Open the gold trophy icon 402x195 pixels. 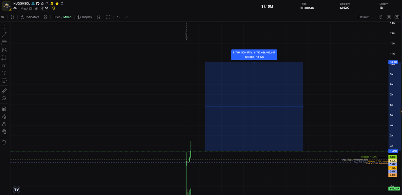click(x=54, y=8)
